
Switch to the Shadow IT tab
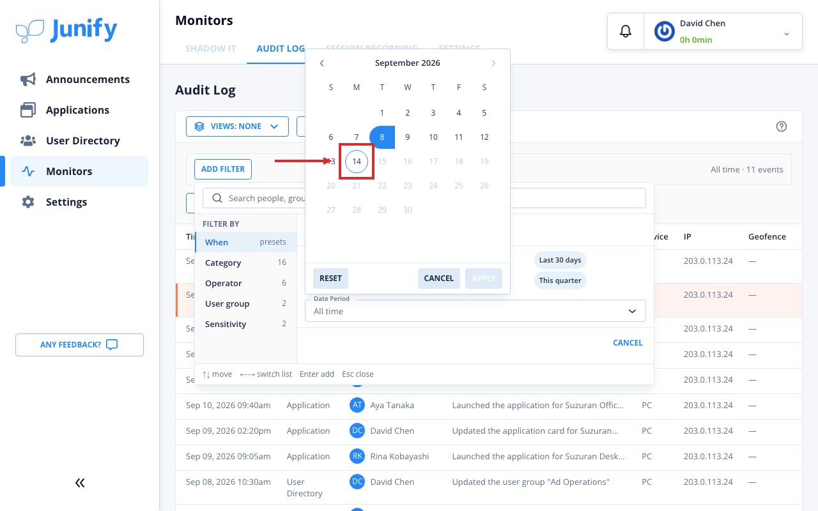[x=211, y=49]
